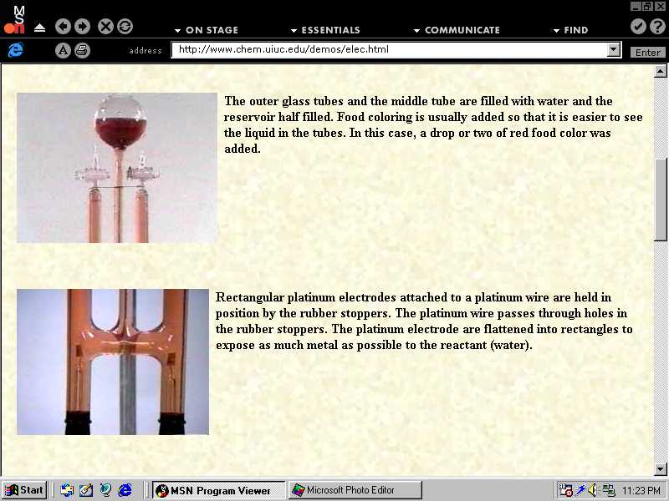Expand the COMMUNICATE dropdown menu

(x=457, y=30)
